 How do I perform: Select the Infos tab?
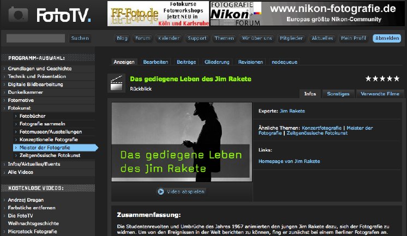310,94
